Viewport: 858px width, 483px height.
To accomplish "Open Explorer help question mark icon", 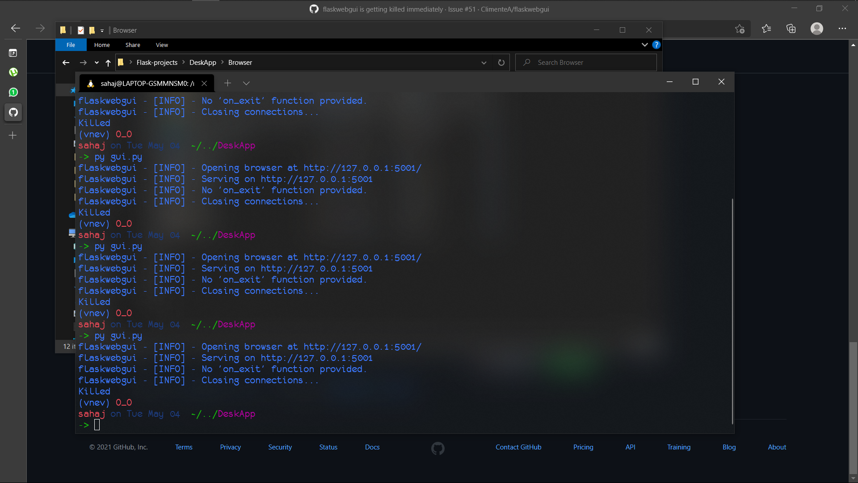I will (656, 45).
